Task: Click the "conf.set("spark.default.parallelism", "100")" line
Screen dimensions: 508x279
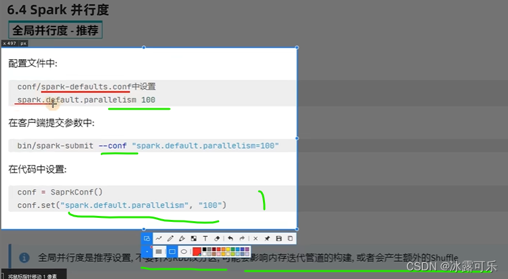Action: click(x=122, y=205)
